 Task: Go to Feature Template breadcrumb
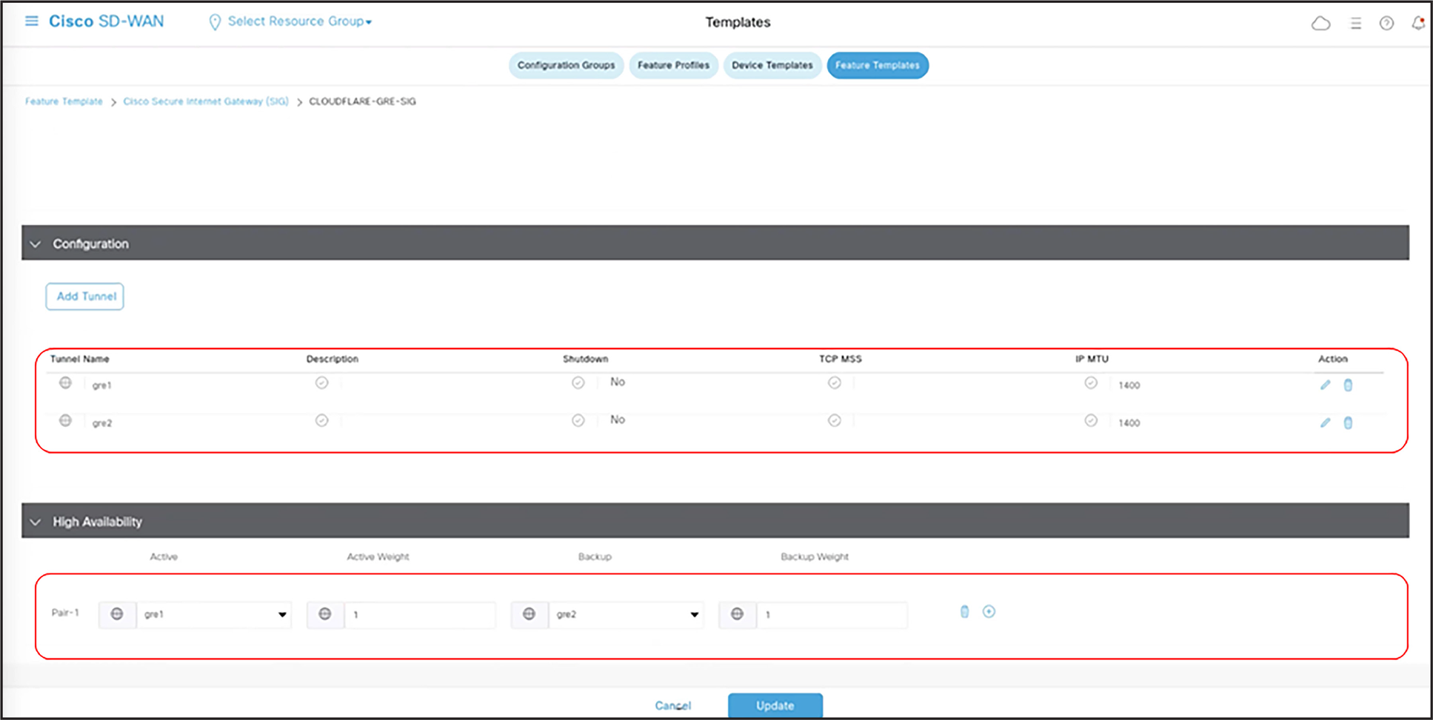pyautogui.click(x=64, y=101)
